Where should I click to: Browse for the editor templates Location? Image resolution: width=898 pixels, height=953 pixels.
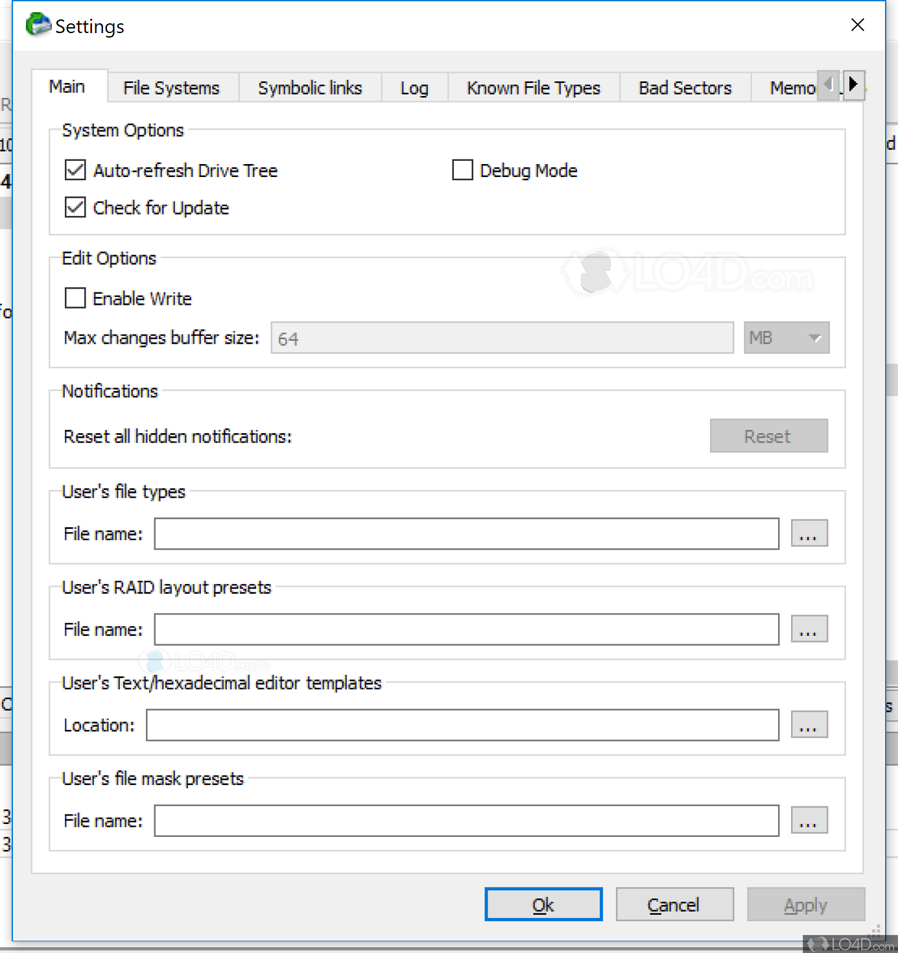(x=809, y=724)
